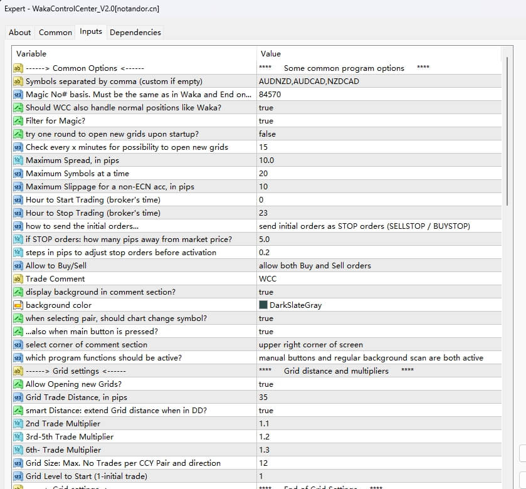Screen dimensions: 526x489
Task: Click the integer icon next to Magic No# basis
Action: (x=18, y=95)
